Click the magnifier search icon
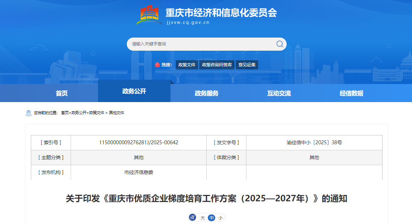The width and height of the screenshot is (412, 224). [280, 44]
